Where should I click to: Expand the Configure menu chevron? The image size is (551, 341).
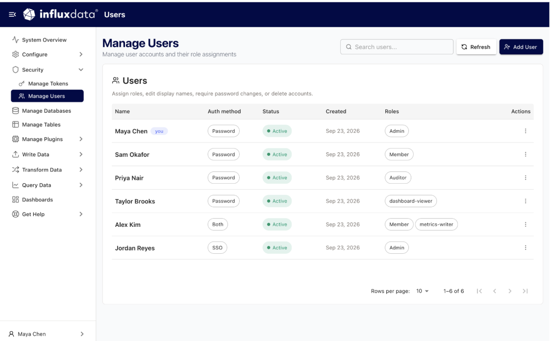click(81, 54)
